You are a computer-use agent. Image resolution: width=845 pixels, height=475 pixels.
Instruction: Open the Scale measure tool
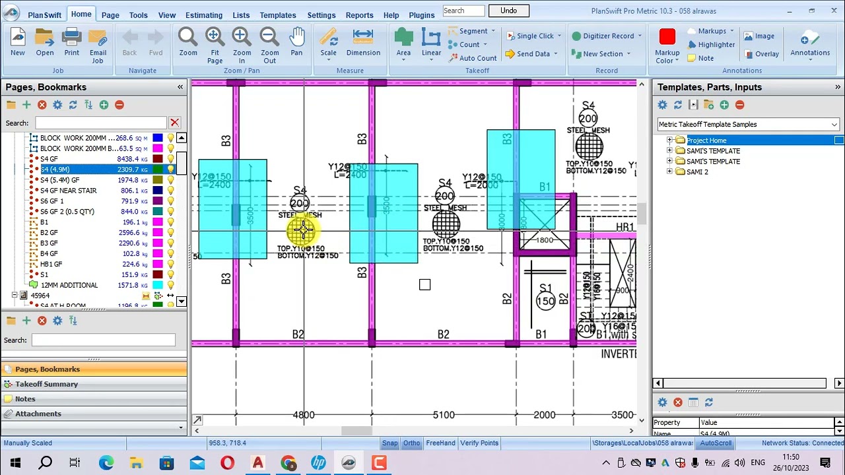pyautogui.click(x=328, y=42)
